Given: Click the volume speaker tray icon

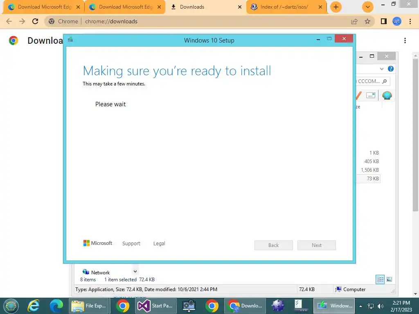Looking at the screenshot, I should (x=380, y=306).
